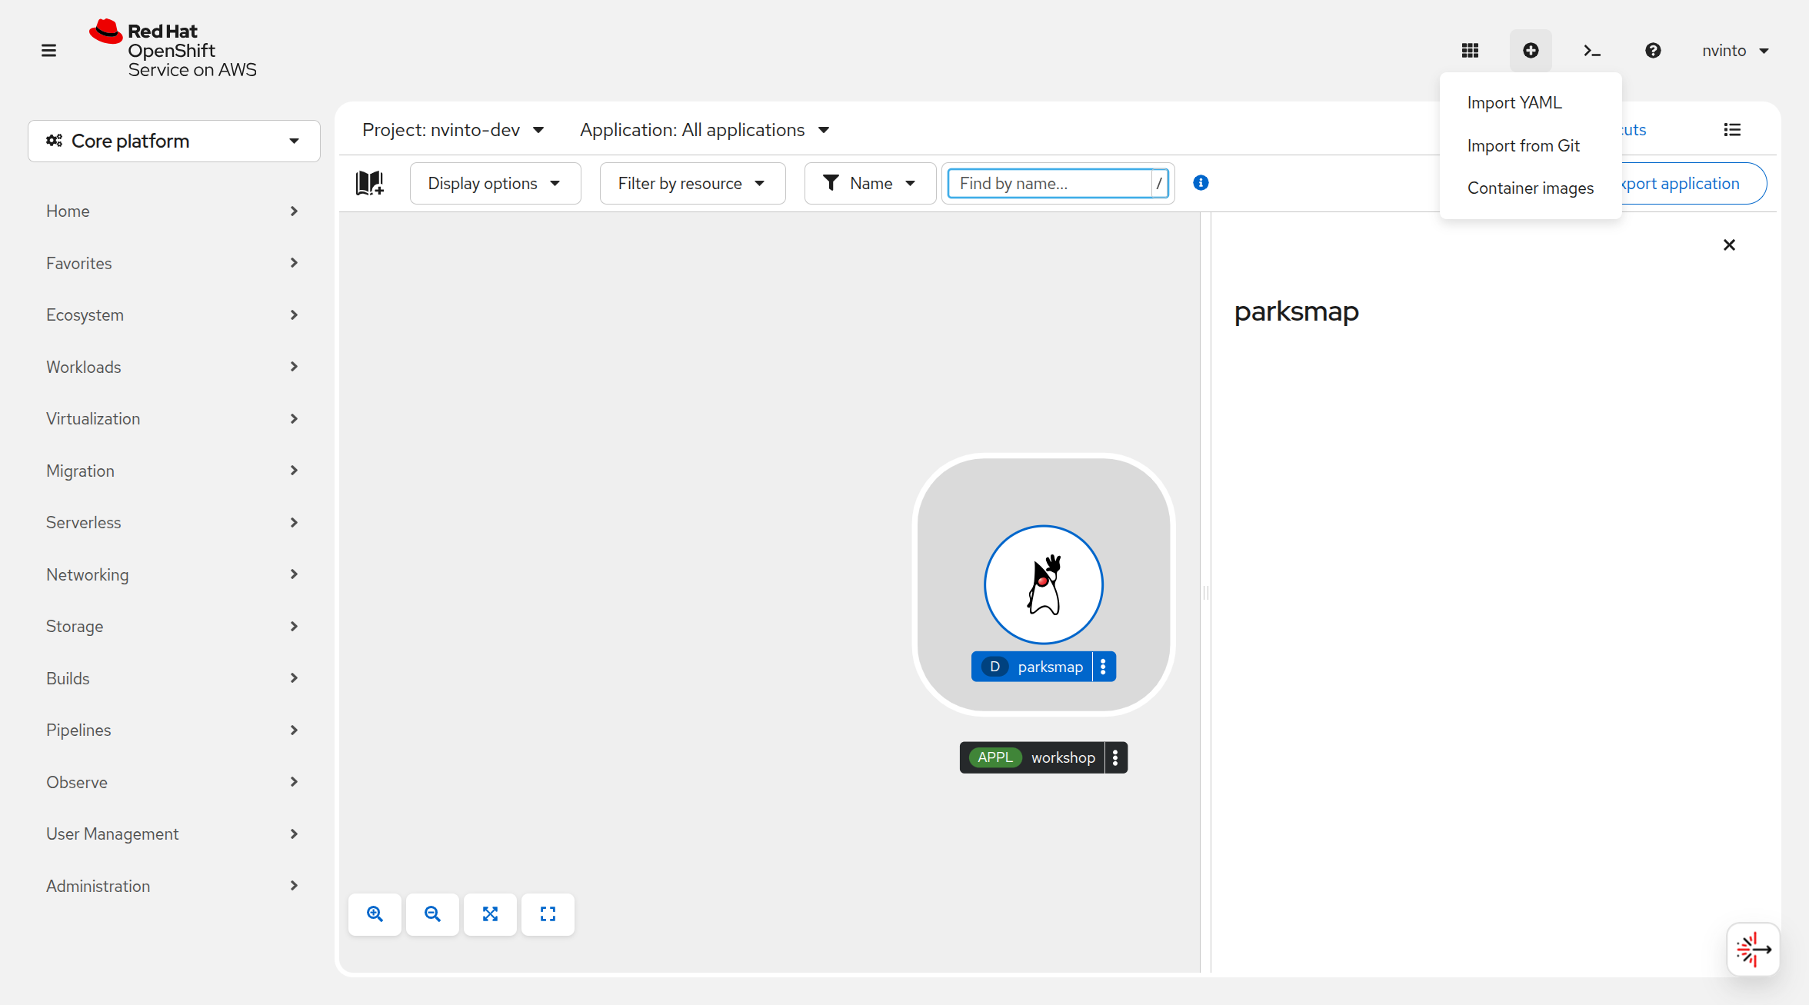Toggle the hamburger navigation menu
Image resolution: width=1809 pixels, height=1005 pixels.
point(48,51)
